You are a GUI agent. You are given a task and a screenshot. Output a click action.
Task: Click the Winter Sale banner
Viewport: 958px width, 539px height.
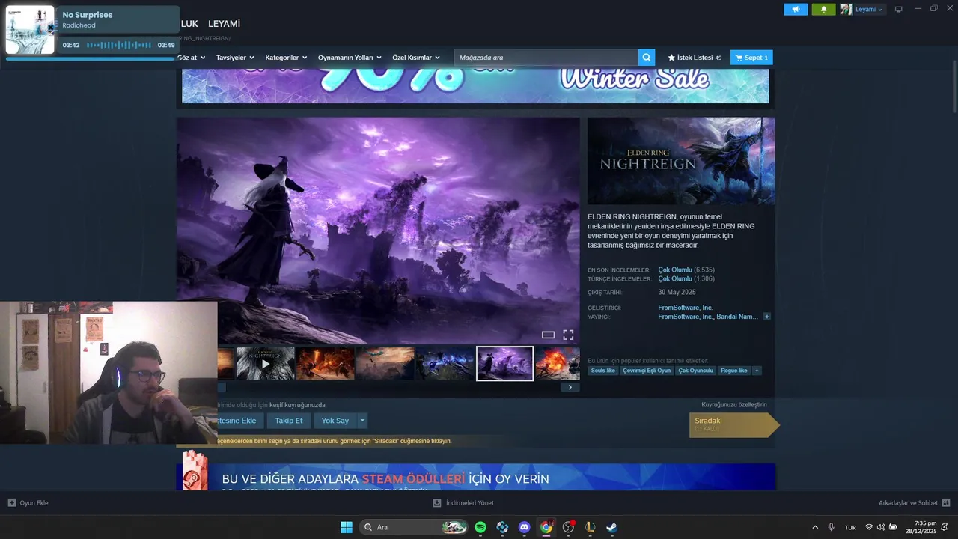475,85
